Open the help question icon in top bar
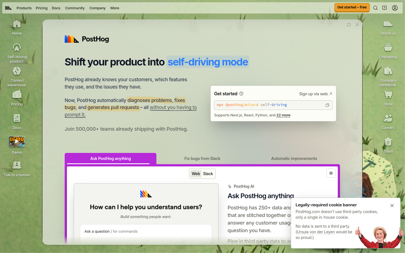This screenshot has width=405, height=253. (384, 8)
